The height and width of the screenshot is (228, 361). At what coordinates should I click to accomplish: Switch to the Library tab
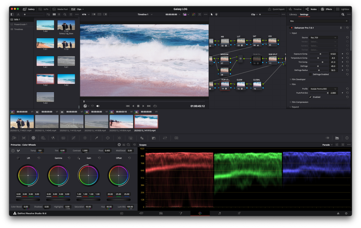tap(293, 14)
